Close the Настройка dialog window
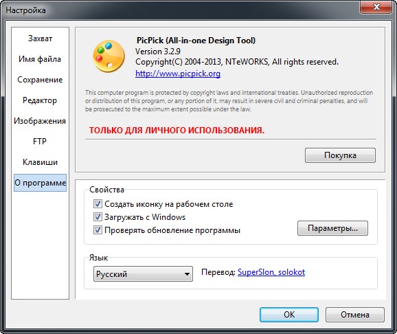Image resolution: width=397 pixels, height=334 pixels. 376,7
